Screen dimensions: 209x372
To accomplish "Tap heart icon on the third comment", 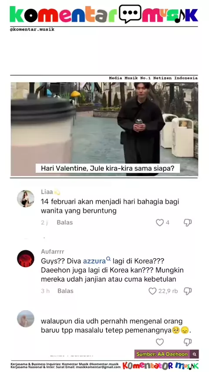I will point(160,342).
